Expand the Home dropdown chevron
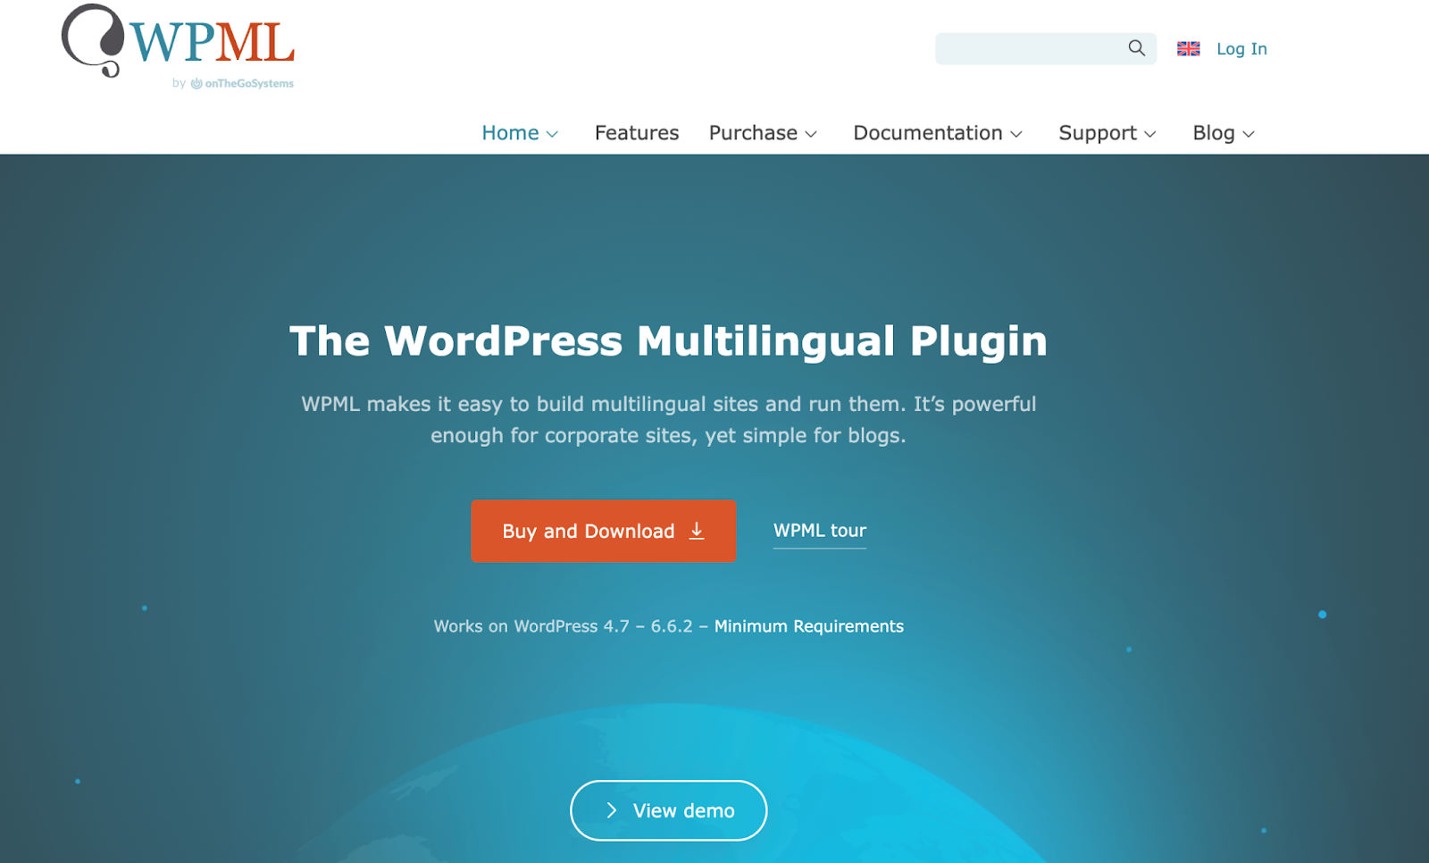Image resolution: width=1429 pixels, height=863 pixels. (552, 134)
